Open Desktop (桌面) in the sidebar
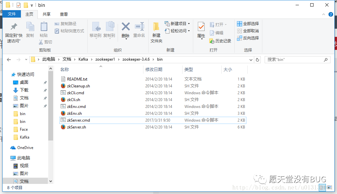 point(24,82)
